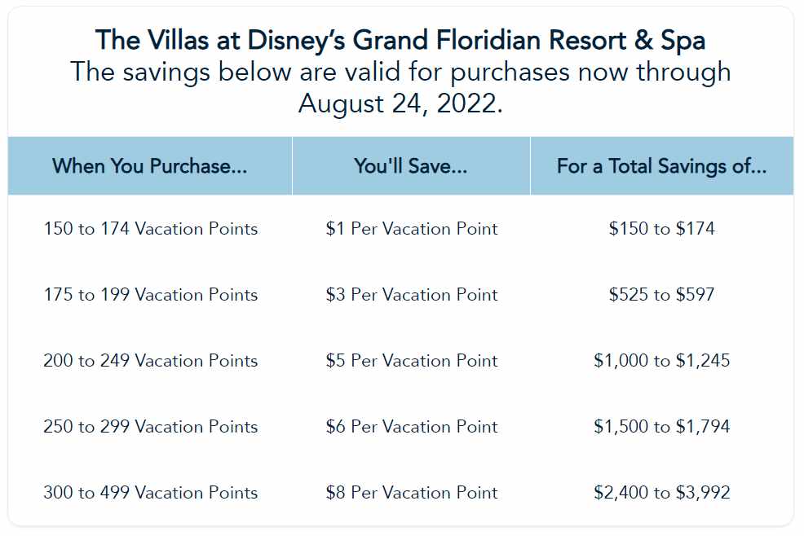The width and height of the screenshot is (804, 536).
Task: Click the $1 Per Vacation Point cell
Action: coord(412,229)
